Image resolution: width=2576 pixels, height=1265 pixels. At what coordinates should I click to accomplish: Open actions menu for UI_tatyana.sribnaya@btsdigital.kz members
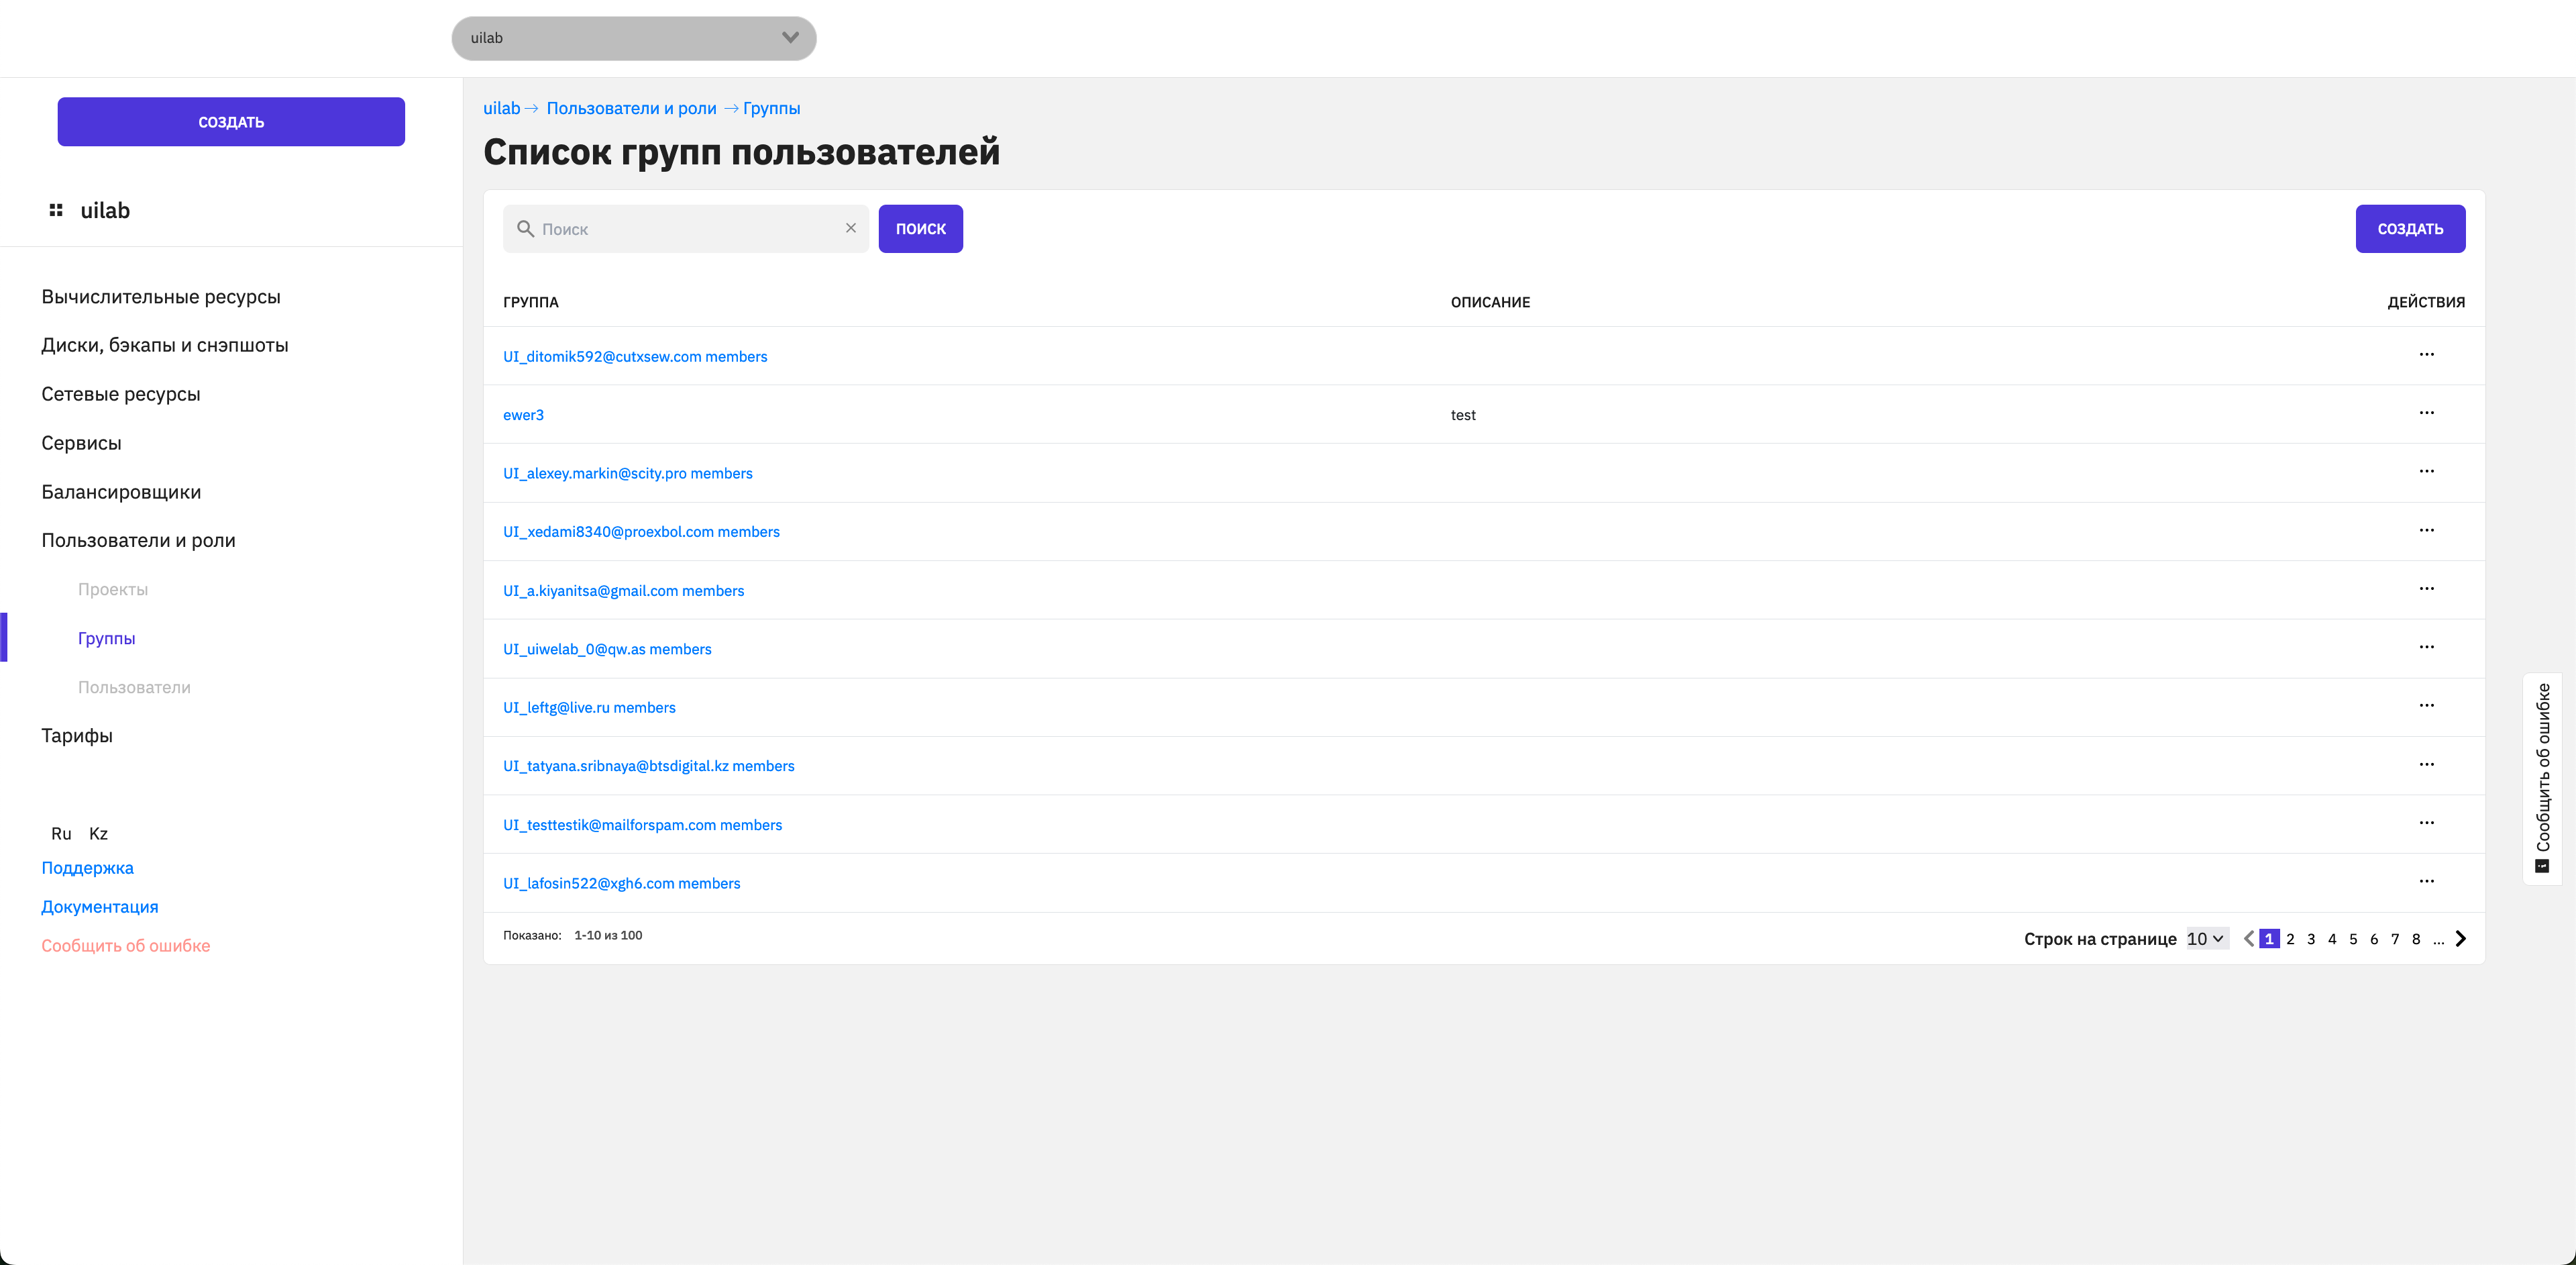tap(2426, 765)
